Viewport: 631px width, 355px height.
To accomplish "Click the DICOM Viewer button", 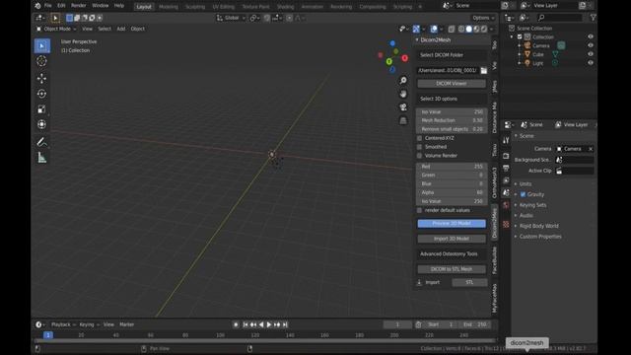I will pyautogui.click(x=452, y=83).
